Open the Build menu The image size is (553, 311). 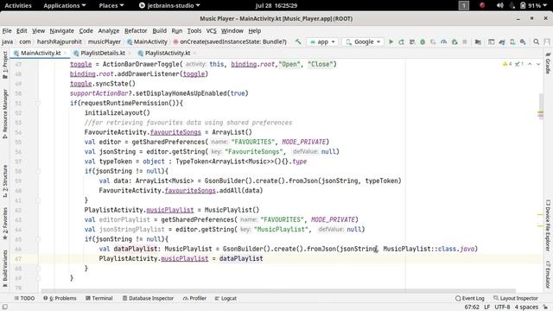point(159,31)
